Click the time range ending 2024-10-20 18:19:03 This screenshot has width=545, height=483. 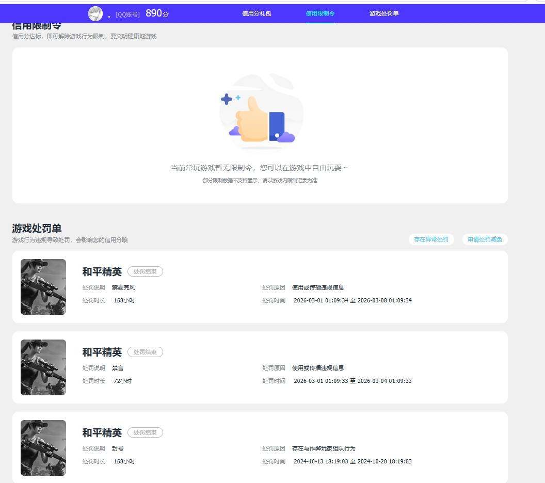(x=353, y=461)
